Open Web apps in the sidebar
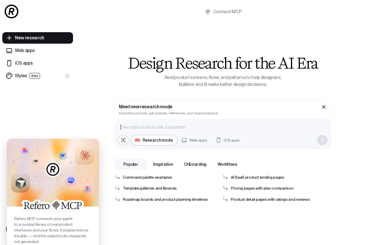This screenshot has height=245, width=368. (x=38, y=51)
